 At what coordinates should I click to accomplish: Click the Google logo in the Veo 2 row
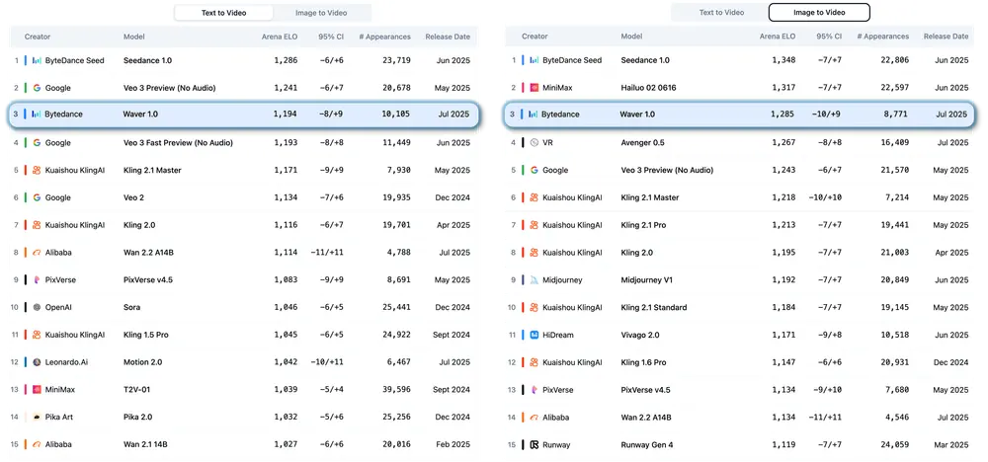tap(37, 197)
